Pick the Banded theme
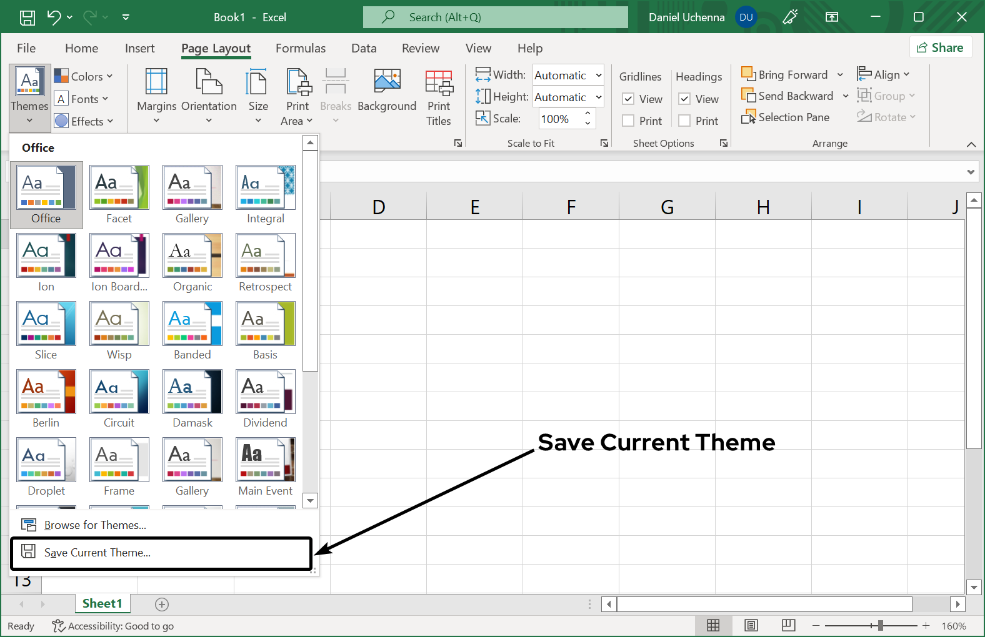This screenshot has height=637, width=985. pyautogui.click(x=192, y=330)
